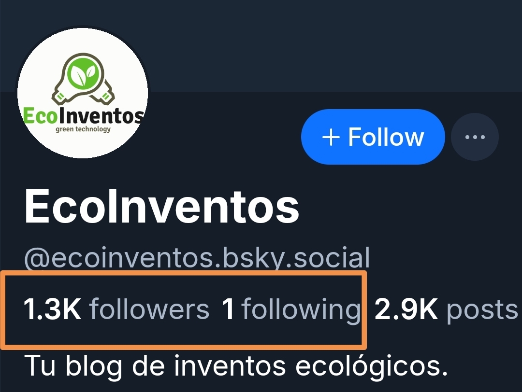
Task: Open the 1.3K followers list
Action: coord(116,309)
